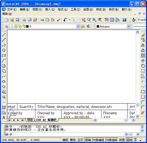Open Layer Properties Manager icon

[x=7, y=26]
